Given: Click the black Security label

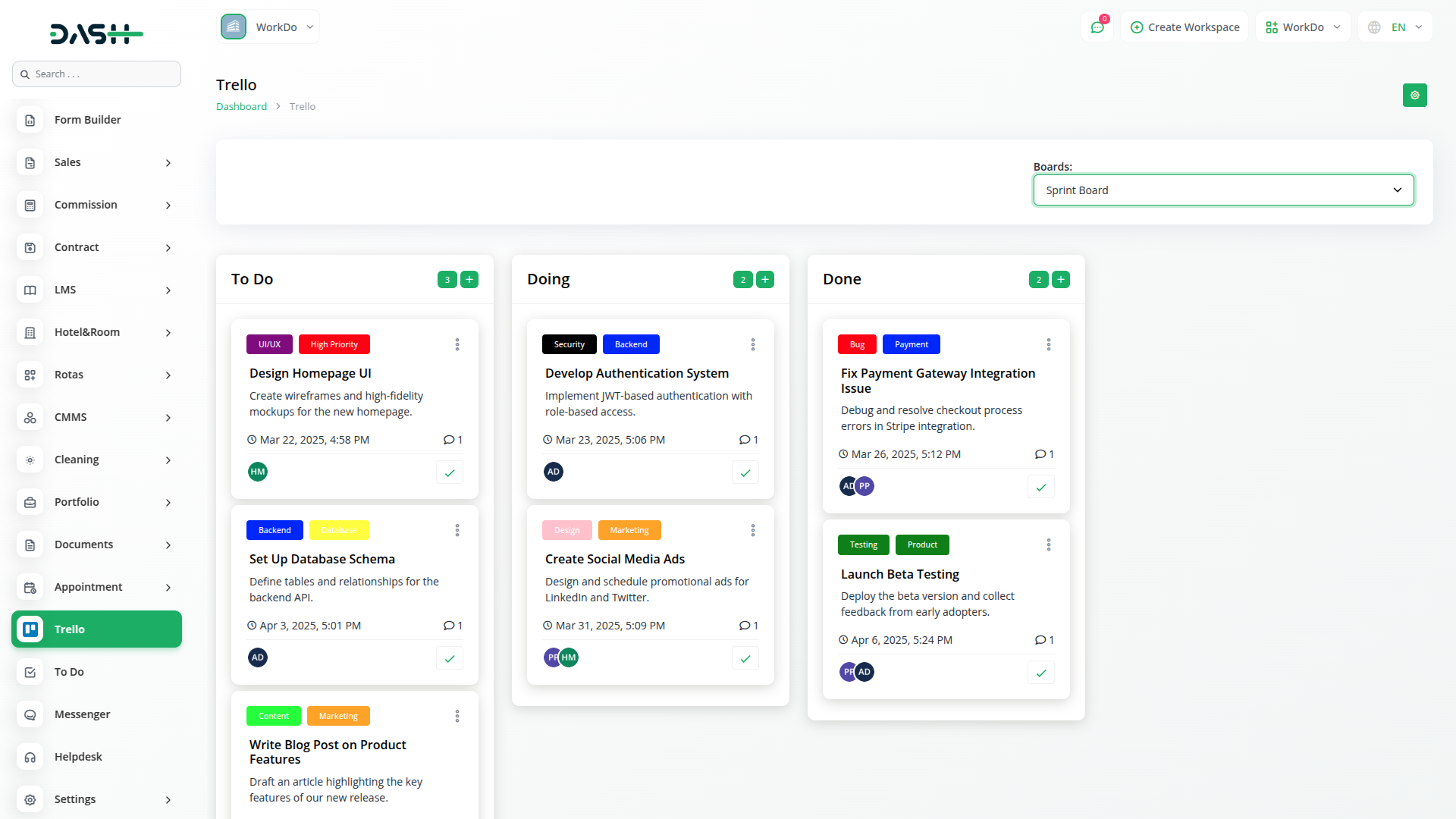Looking at the screenshot, I should point(570,344).
